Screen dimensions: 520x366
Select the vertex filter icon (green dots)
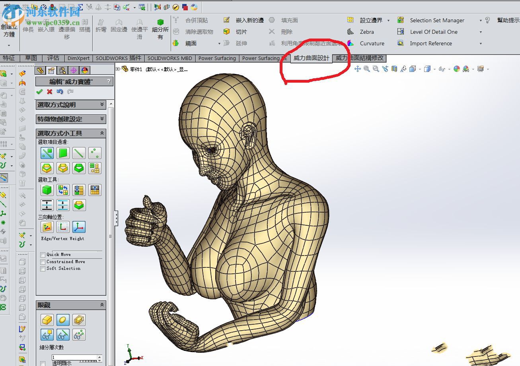coord(95,153)
